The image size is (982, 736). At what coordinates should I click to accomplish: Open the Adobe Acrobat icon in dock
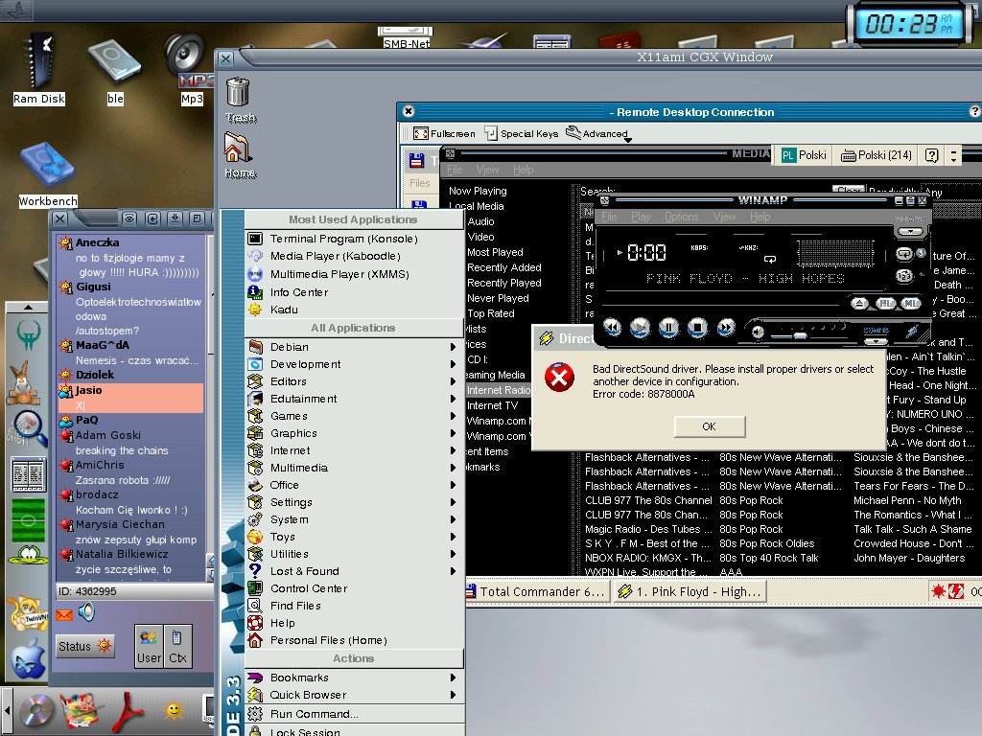pos(130,712)
